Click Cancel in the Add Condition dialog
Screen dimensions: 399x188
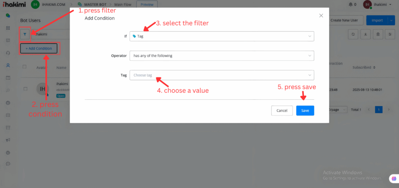pos(282,111)
